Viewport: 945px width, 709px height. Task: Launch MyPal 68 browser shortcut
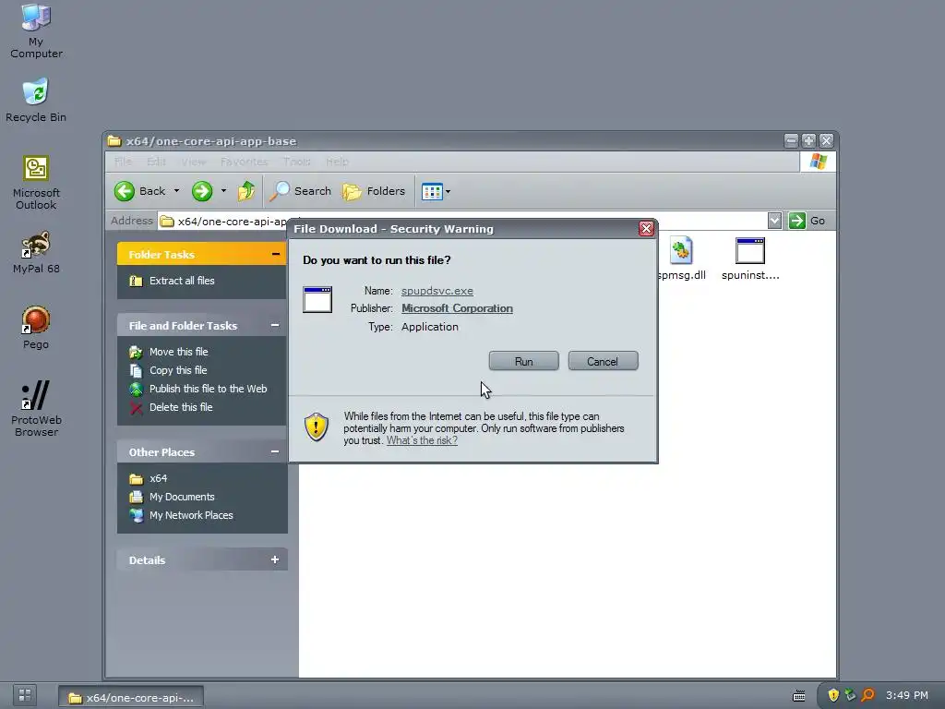pos(36,253)
